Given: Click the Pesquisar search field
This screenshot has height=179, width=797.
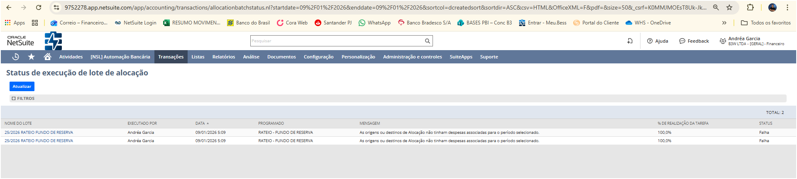Looking at the screenshot, I should 336,41.
